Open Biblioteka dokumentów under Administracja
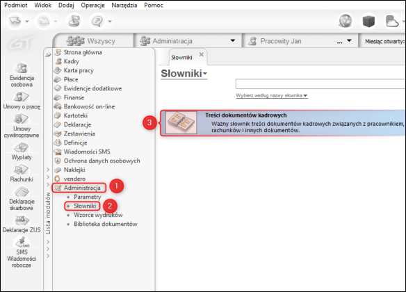The image size is (406, 292). tap(106, 224)
